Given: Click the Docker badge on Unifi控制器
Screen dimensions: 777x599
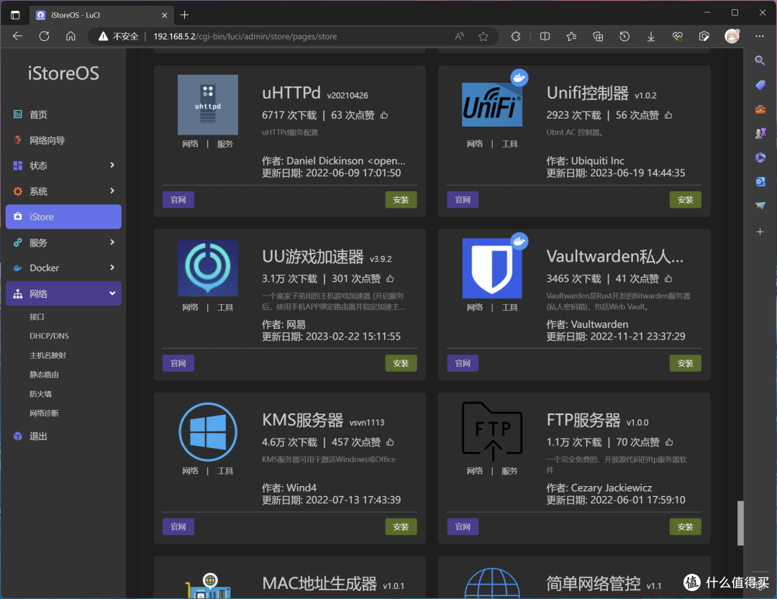Looking at the screenshot, I should [x=519, y=77].
